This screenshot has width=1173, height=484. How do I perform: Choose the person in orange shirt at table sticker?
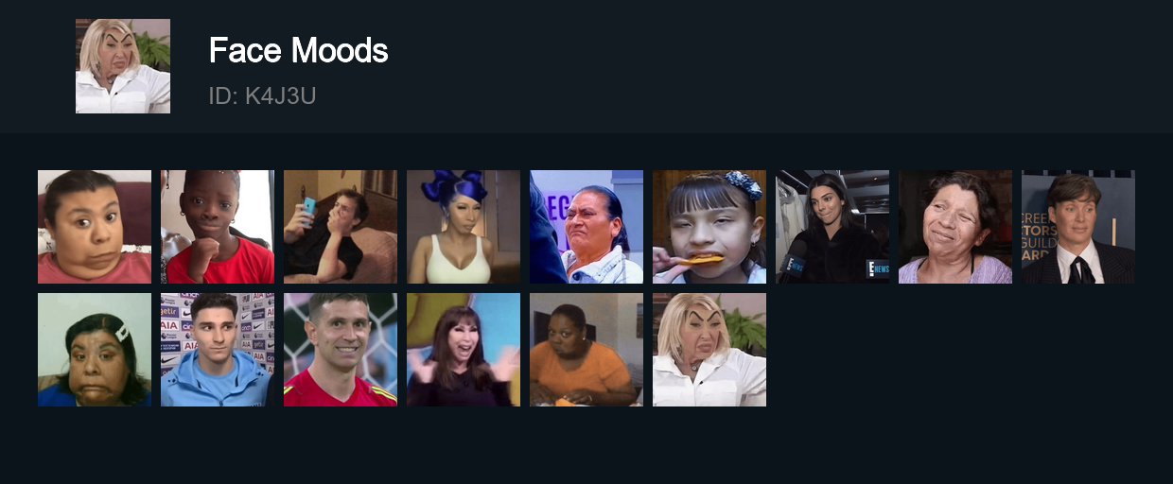coord(586,350)
